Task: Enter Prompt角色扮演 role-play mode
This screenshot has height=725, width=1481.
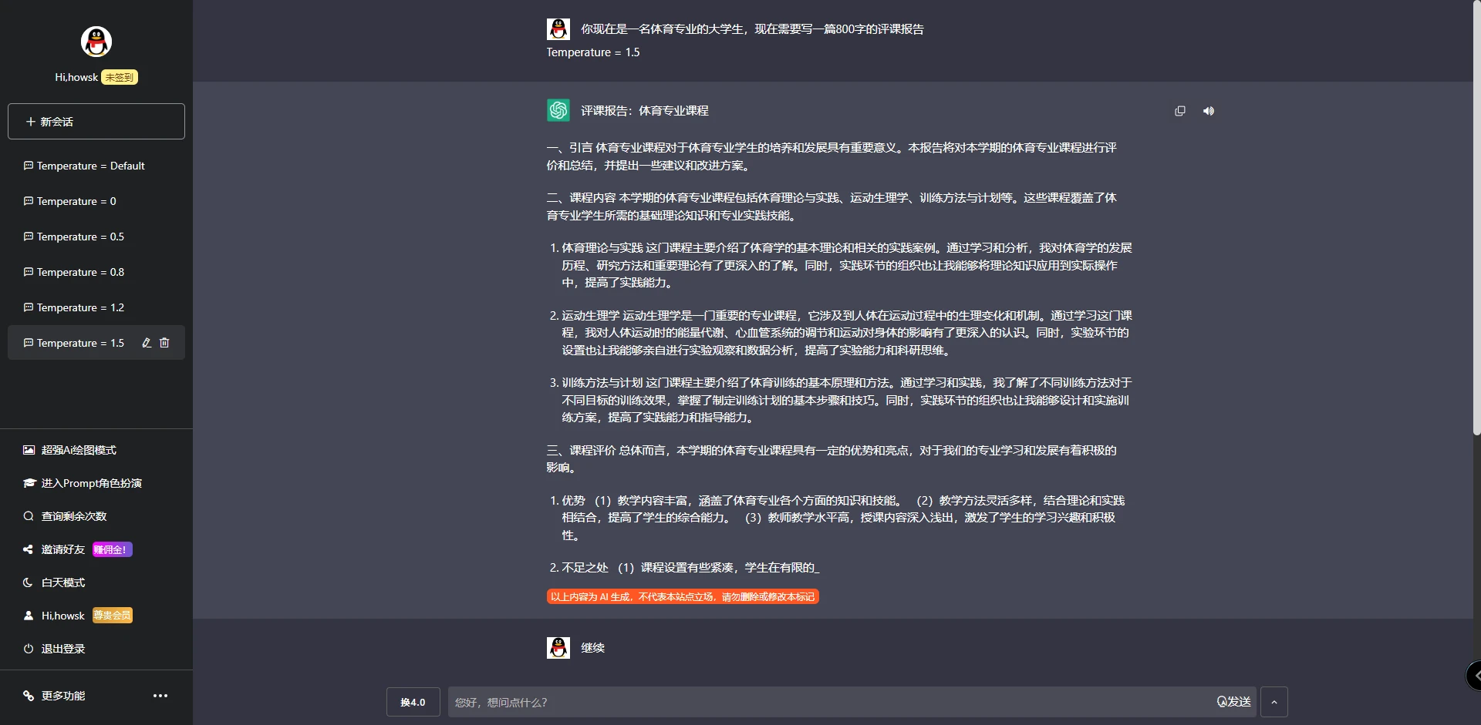Action: pyautogui.click(x=92, y=483)
